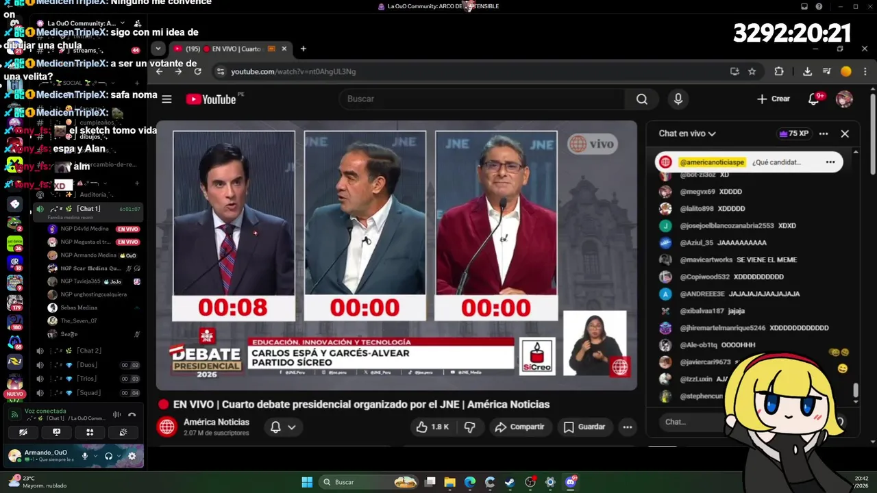The width and height of the screenshot is (877, 493).
Task: Open the Discord soundboard button
Action: pos(123,432)
